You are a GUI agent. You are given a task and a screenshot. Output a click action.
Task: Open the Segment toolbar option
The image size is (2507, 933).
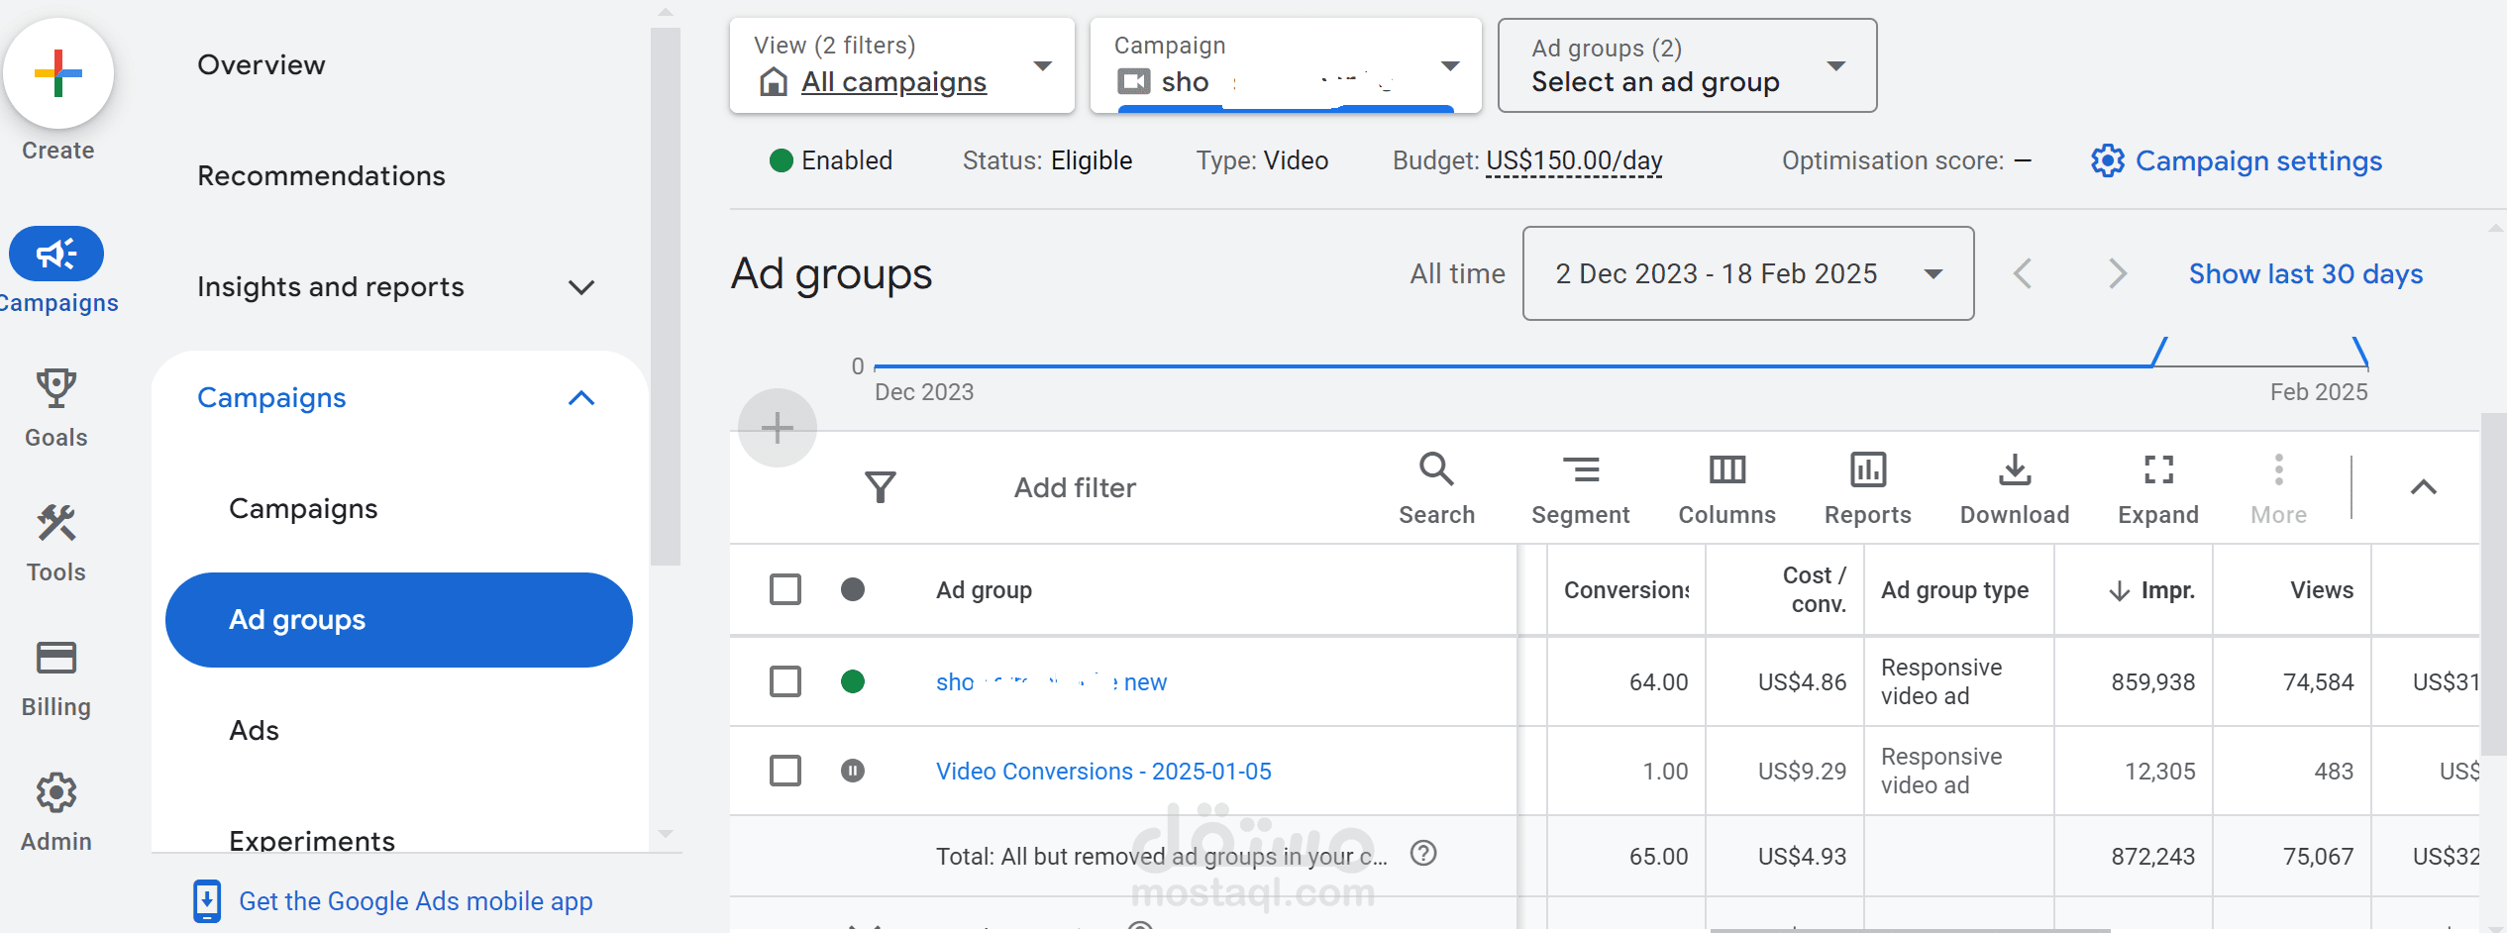pos(1581,469)
